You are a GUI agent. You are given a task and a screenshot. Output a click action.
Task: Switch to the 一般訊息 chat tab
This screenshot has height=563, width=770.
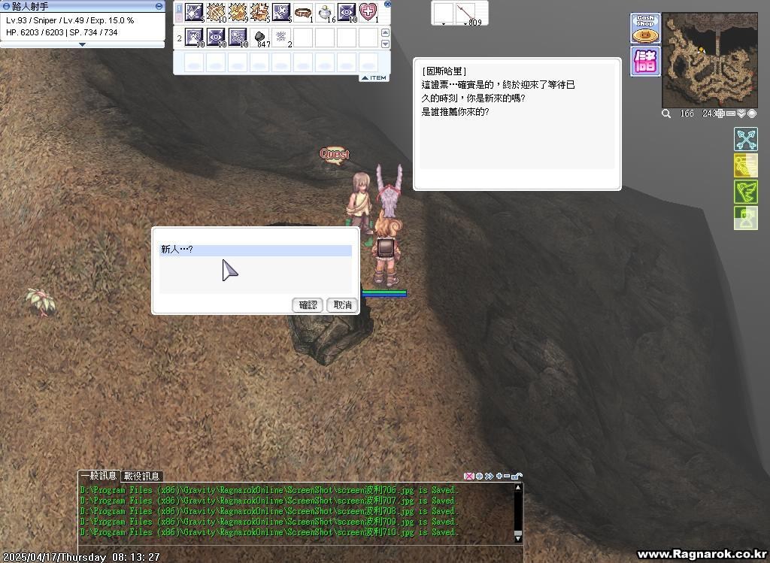pos(99,476)
